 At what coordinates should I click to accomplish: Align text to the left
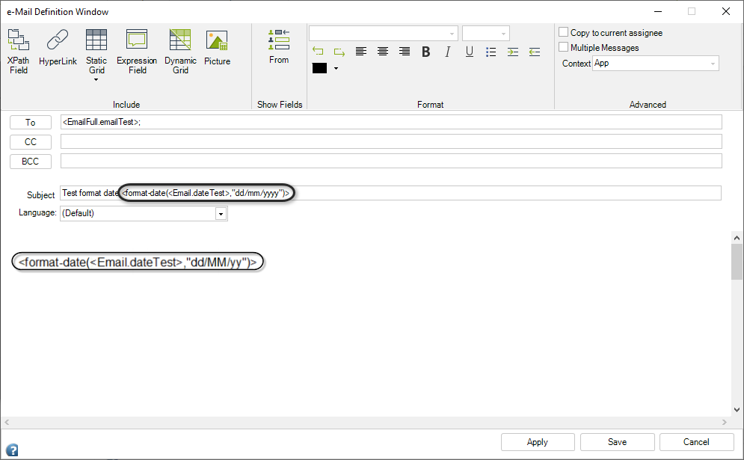point(361,52)
